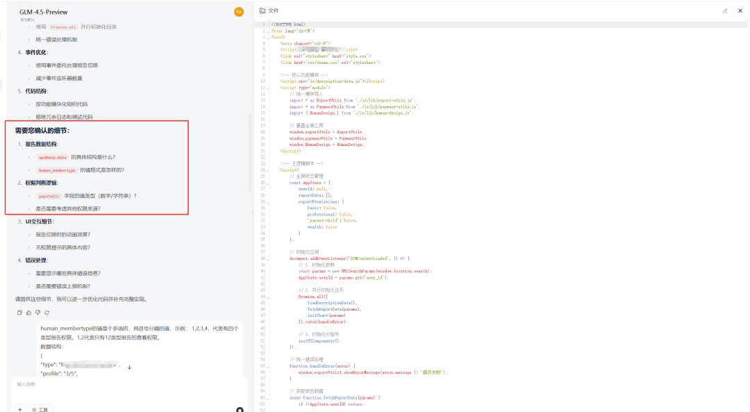This screenshot has height=412, width=750.
Task: Click the edit pencil icon in file panel
Action: coord(725,10)
